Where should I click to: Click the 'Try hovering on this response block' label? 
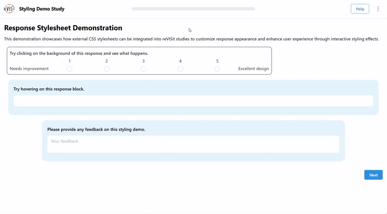pos(49,89)
